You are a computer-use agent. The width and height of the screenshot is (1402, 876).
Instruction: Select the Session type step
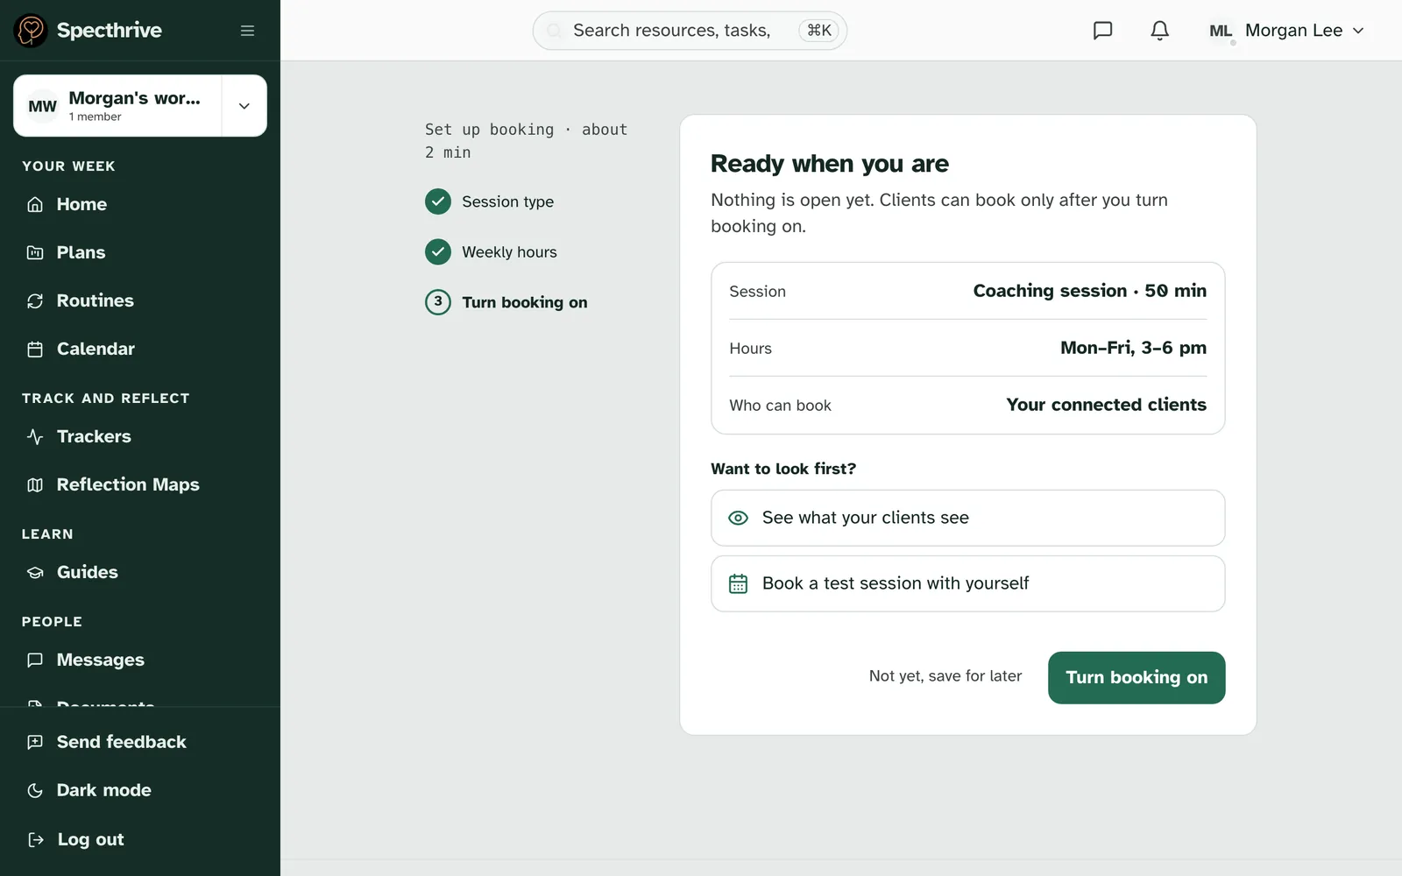coord(508,201)
